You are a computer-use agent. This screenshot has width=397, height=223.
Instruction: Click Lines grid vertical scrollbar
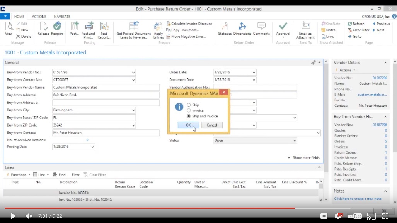point(321,191)
